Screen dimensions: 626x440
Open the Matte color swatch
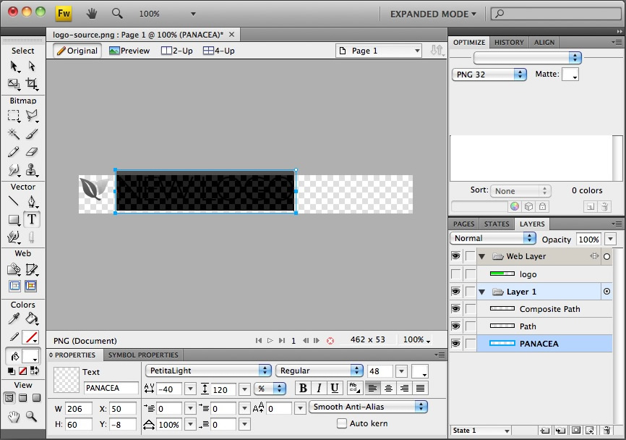[x=570, y=74]
